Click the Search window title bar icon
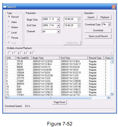Image resolution: width=118 pixels, height=127 pixels. click(x=5, y=7)
